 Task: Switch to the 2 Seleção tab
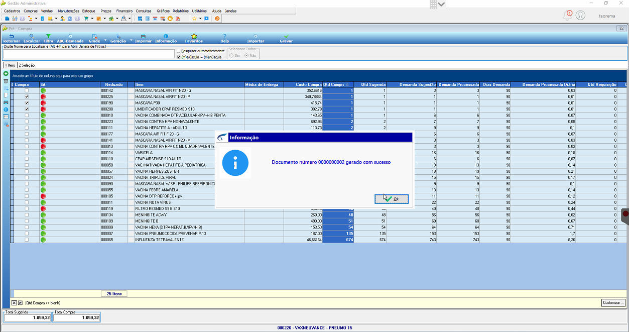click(27, 65)
